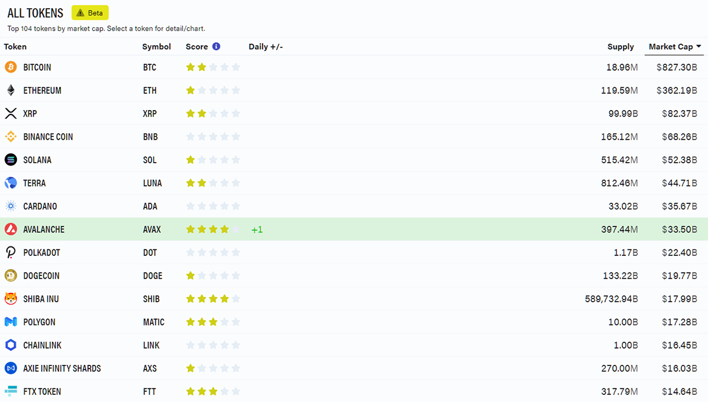The width and height of the screenshot is (708, 402).
Task: Select the SHIBA INU token name
Action: [41, 299]
